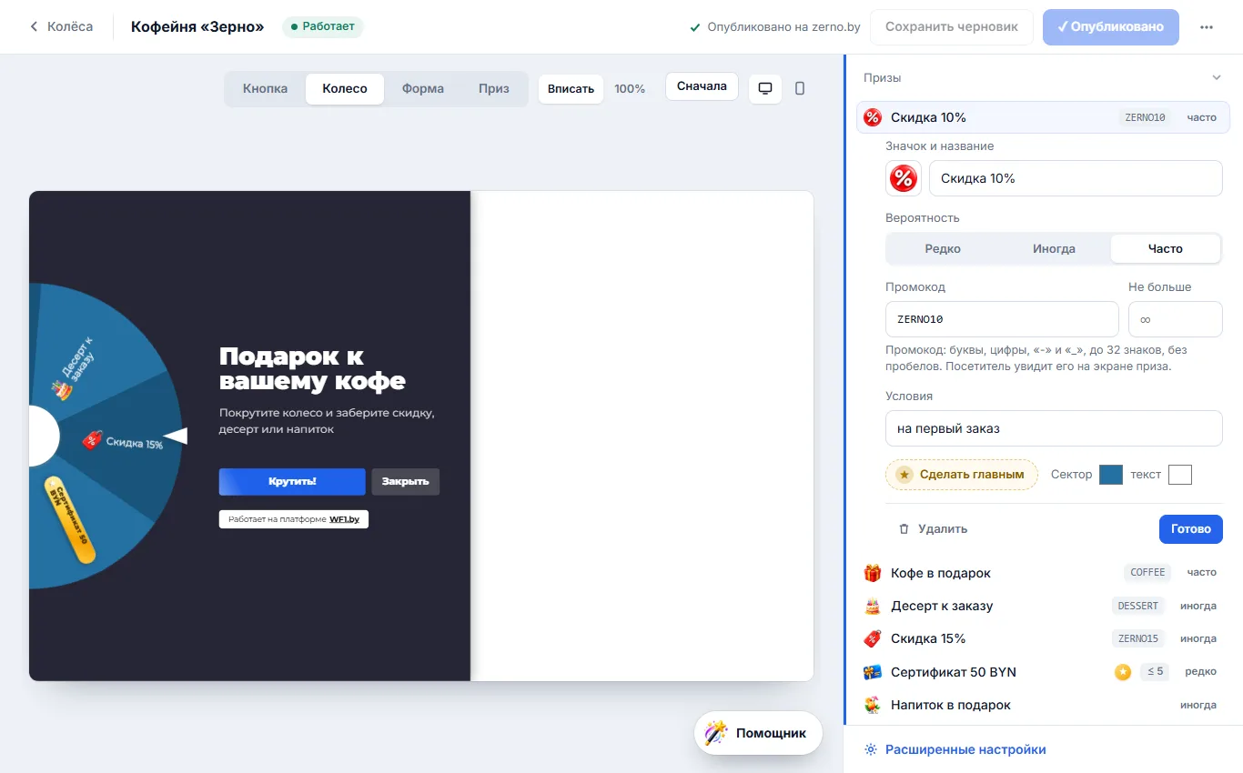Click the prize name field Скидка 10%

point(1076,178)
